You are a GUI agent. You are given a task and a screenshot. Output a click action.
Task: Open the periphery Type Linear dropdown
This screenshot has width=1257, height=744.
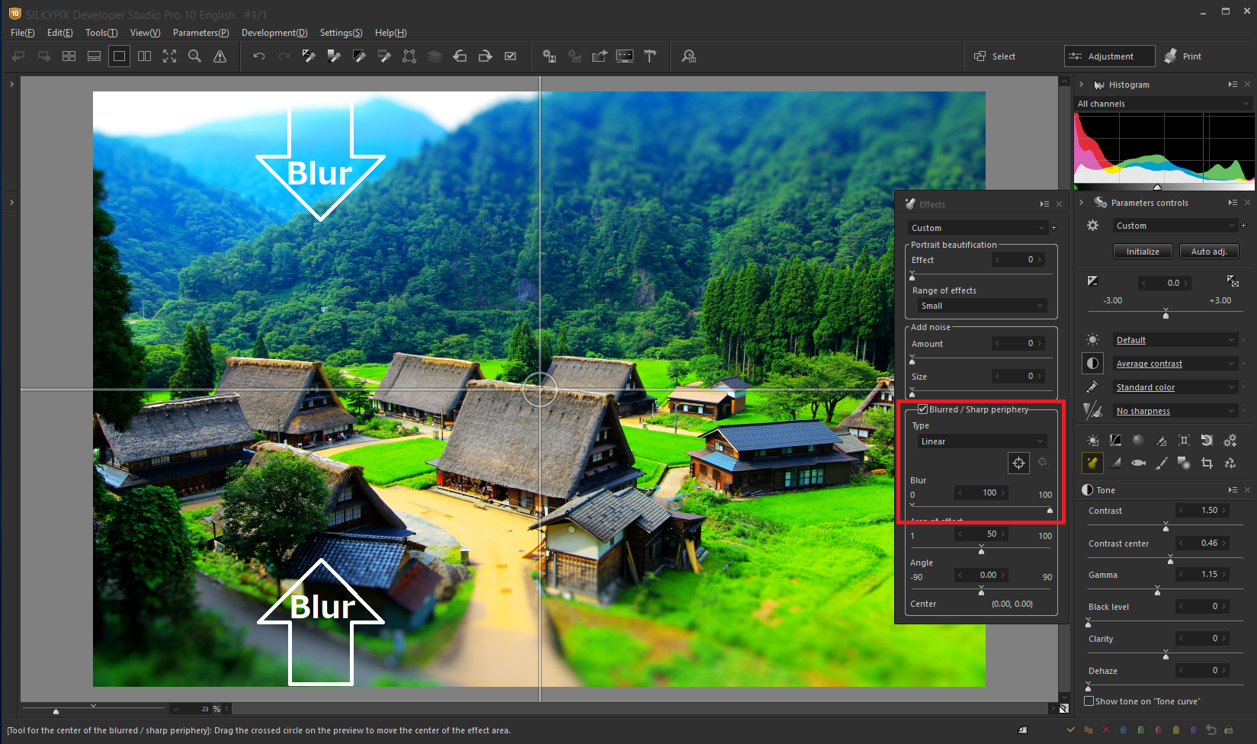982,441
